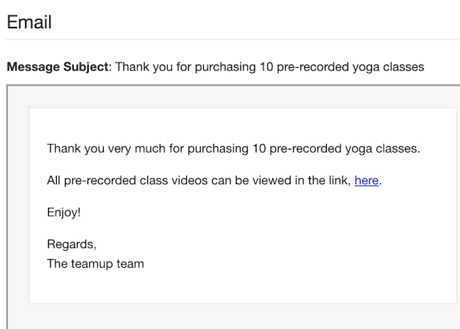Click the word "purchasing" in the body's first sentence
Screen dimensions: 460x329
pyautogui.click(x=217, y=149)
